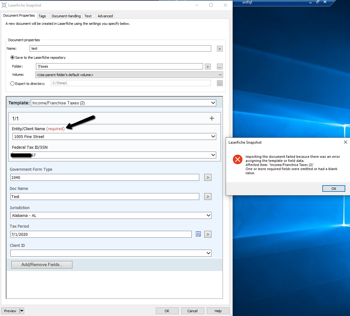Open the Document Handling tab
The image size is (350, 316).
66,16
